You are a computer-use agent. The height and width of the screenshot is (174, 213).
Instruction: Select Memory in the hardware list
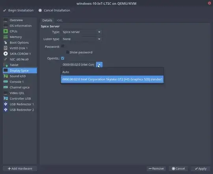tap(20, 37)
